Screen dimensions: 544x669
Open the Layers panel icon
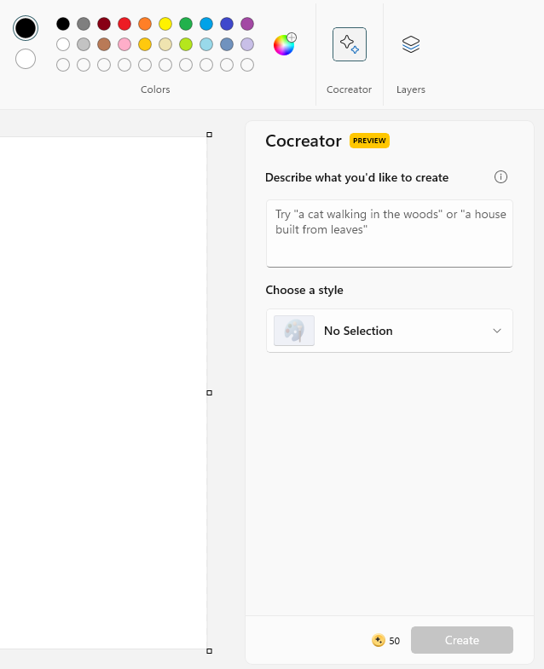(411, 44)
